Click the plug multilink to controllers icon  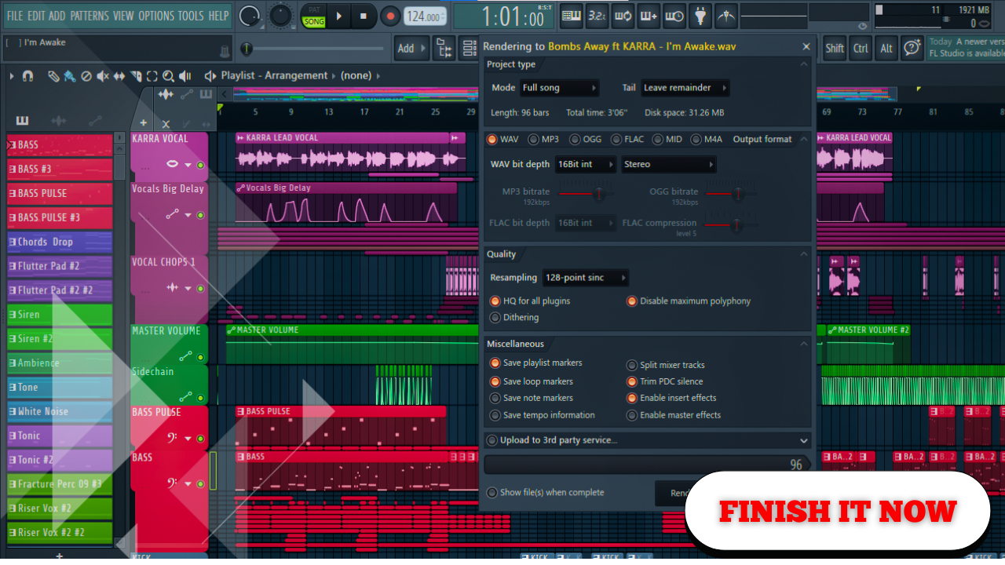[700, 16]
